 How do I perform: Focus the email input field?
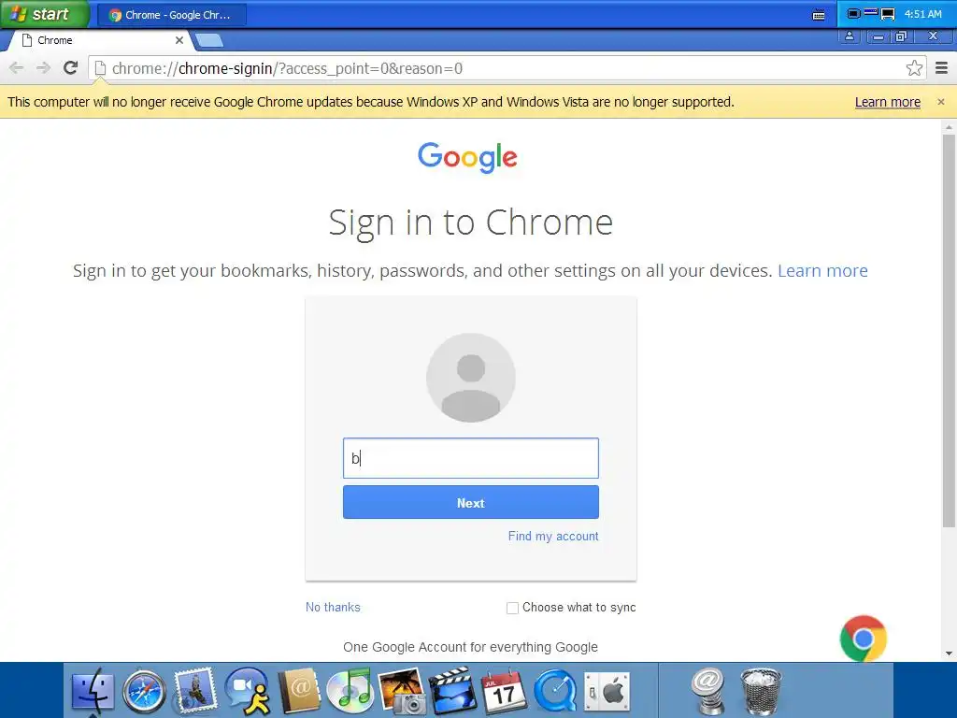[471, 458]
